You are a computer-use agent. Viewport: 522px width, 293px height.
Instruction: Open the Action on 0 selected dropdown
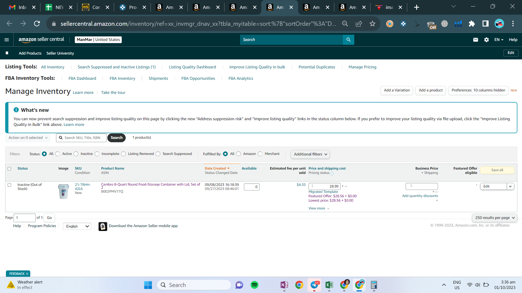pos(28,138)
